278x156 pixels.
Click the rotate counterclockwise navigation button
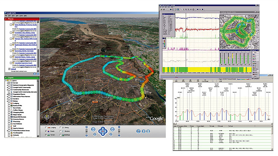93,129
